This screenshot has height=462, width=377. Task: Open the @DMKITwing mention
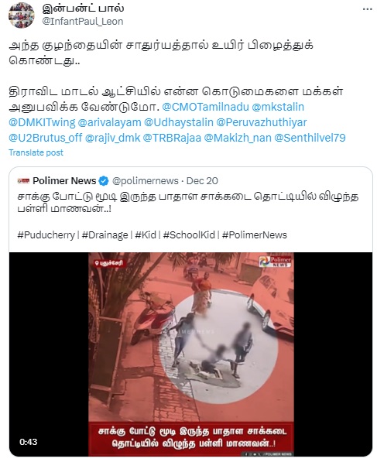coord(42,122)
